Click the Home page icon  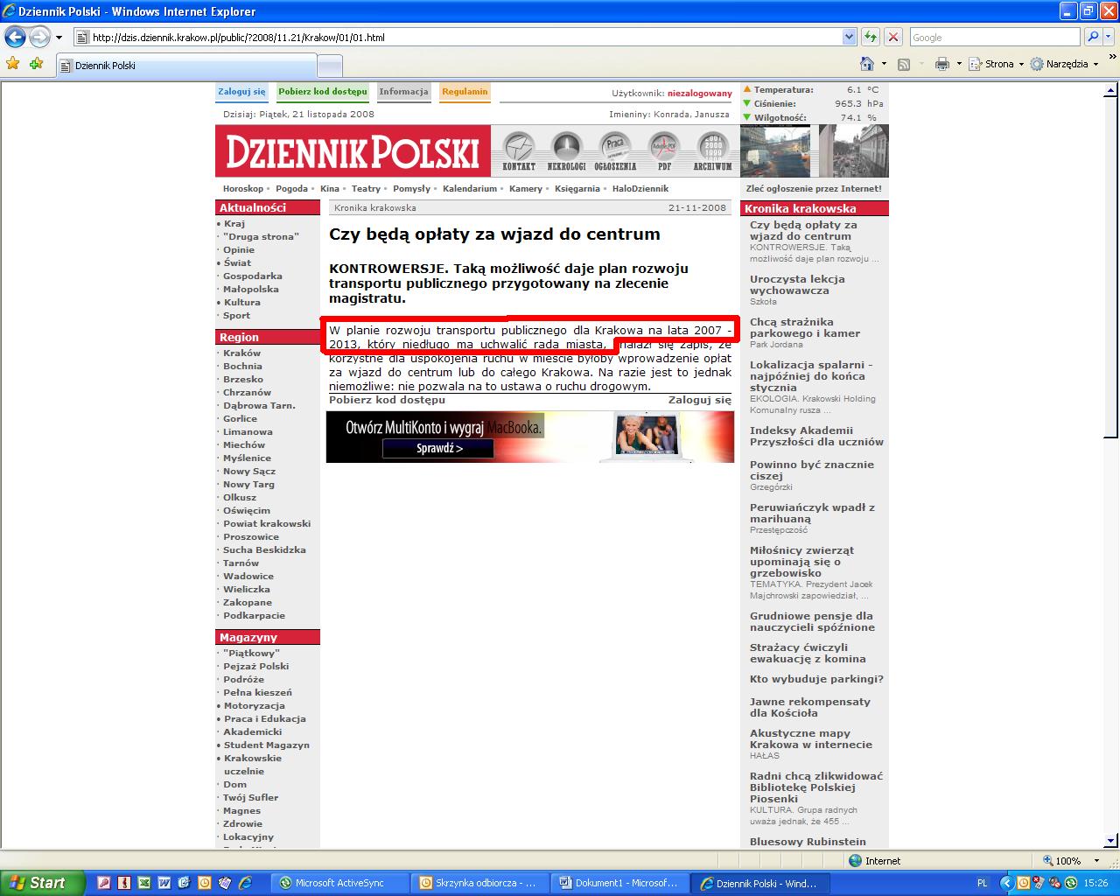[867, 64]
